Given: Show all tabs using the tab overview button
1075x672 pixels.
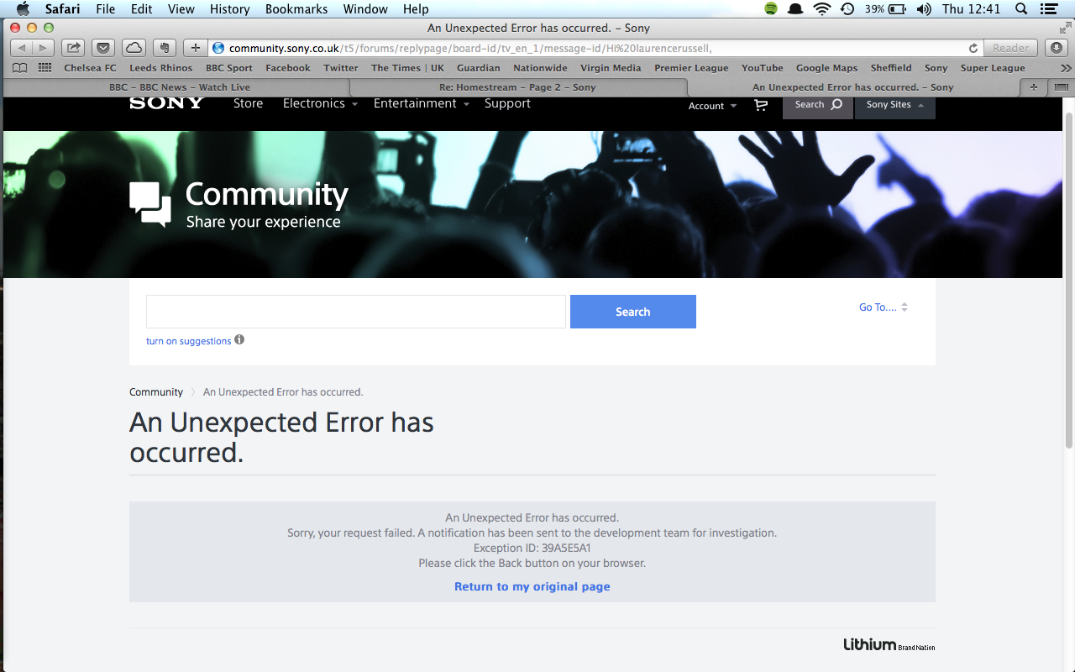Looking at the screenshot, I should 1061,87.
